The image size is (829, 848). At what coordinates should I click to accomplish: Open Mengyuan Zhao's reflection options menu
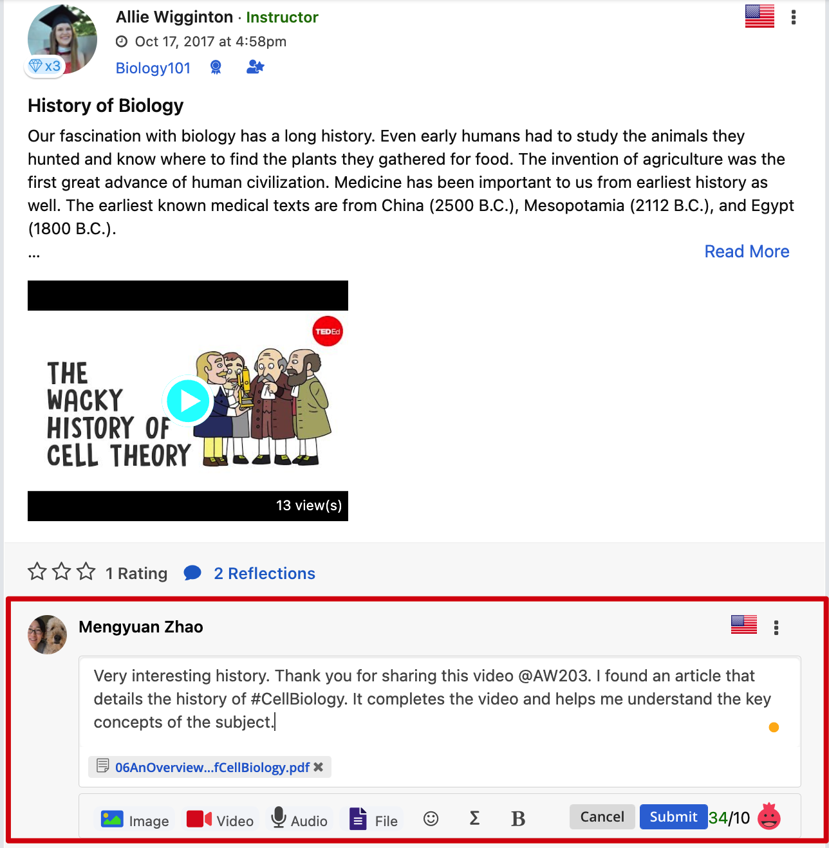776,627
